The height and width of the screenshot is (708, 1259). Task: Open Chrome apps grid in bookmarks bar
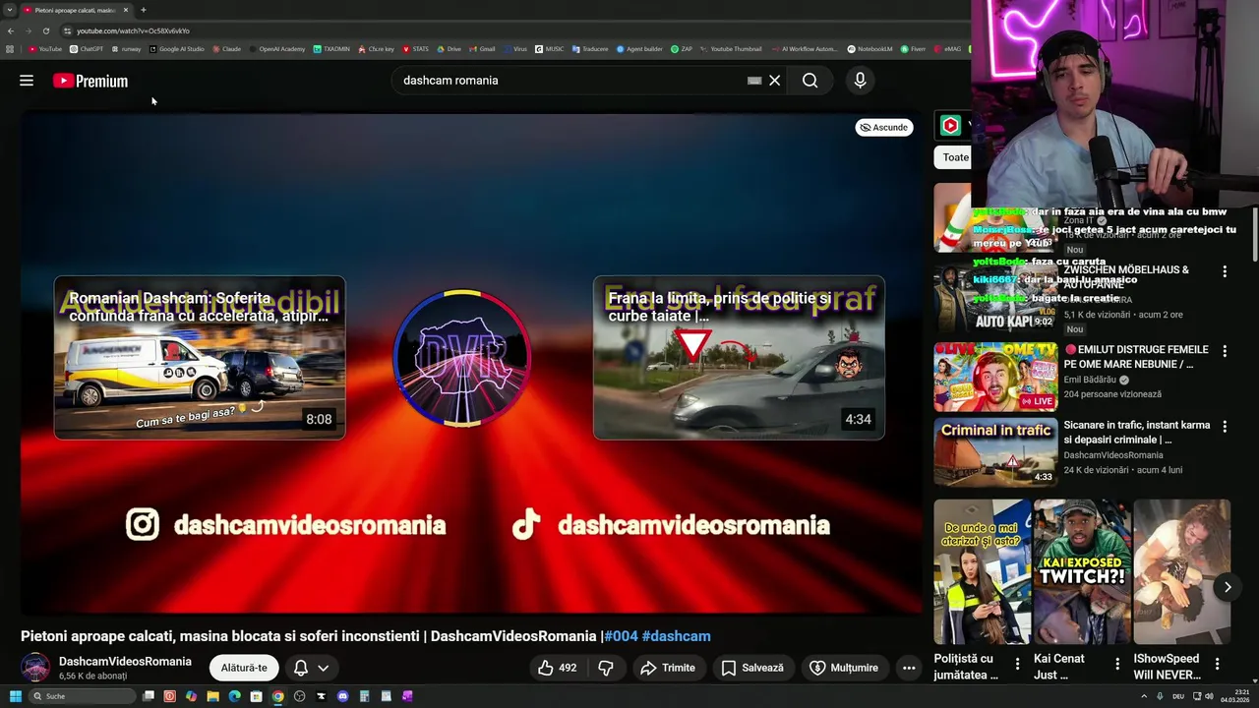pyautogui.click(x=10, y=48)
